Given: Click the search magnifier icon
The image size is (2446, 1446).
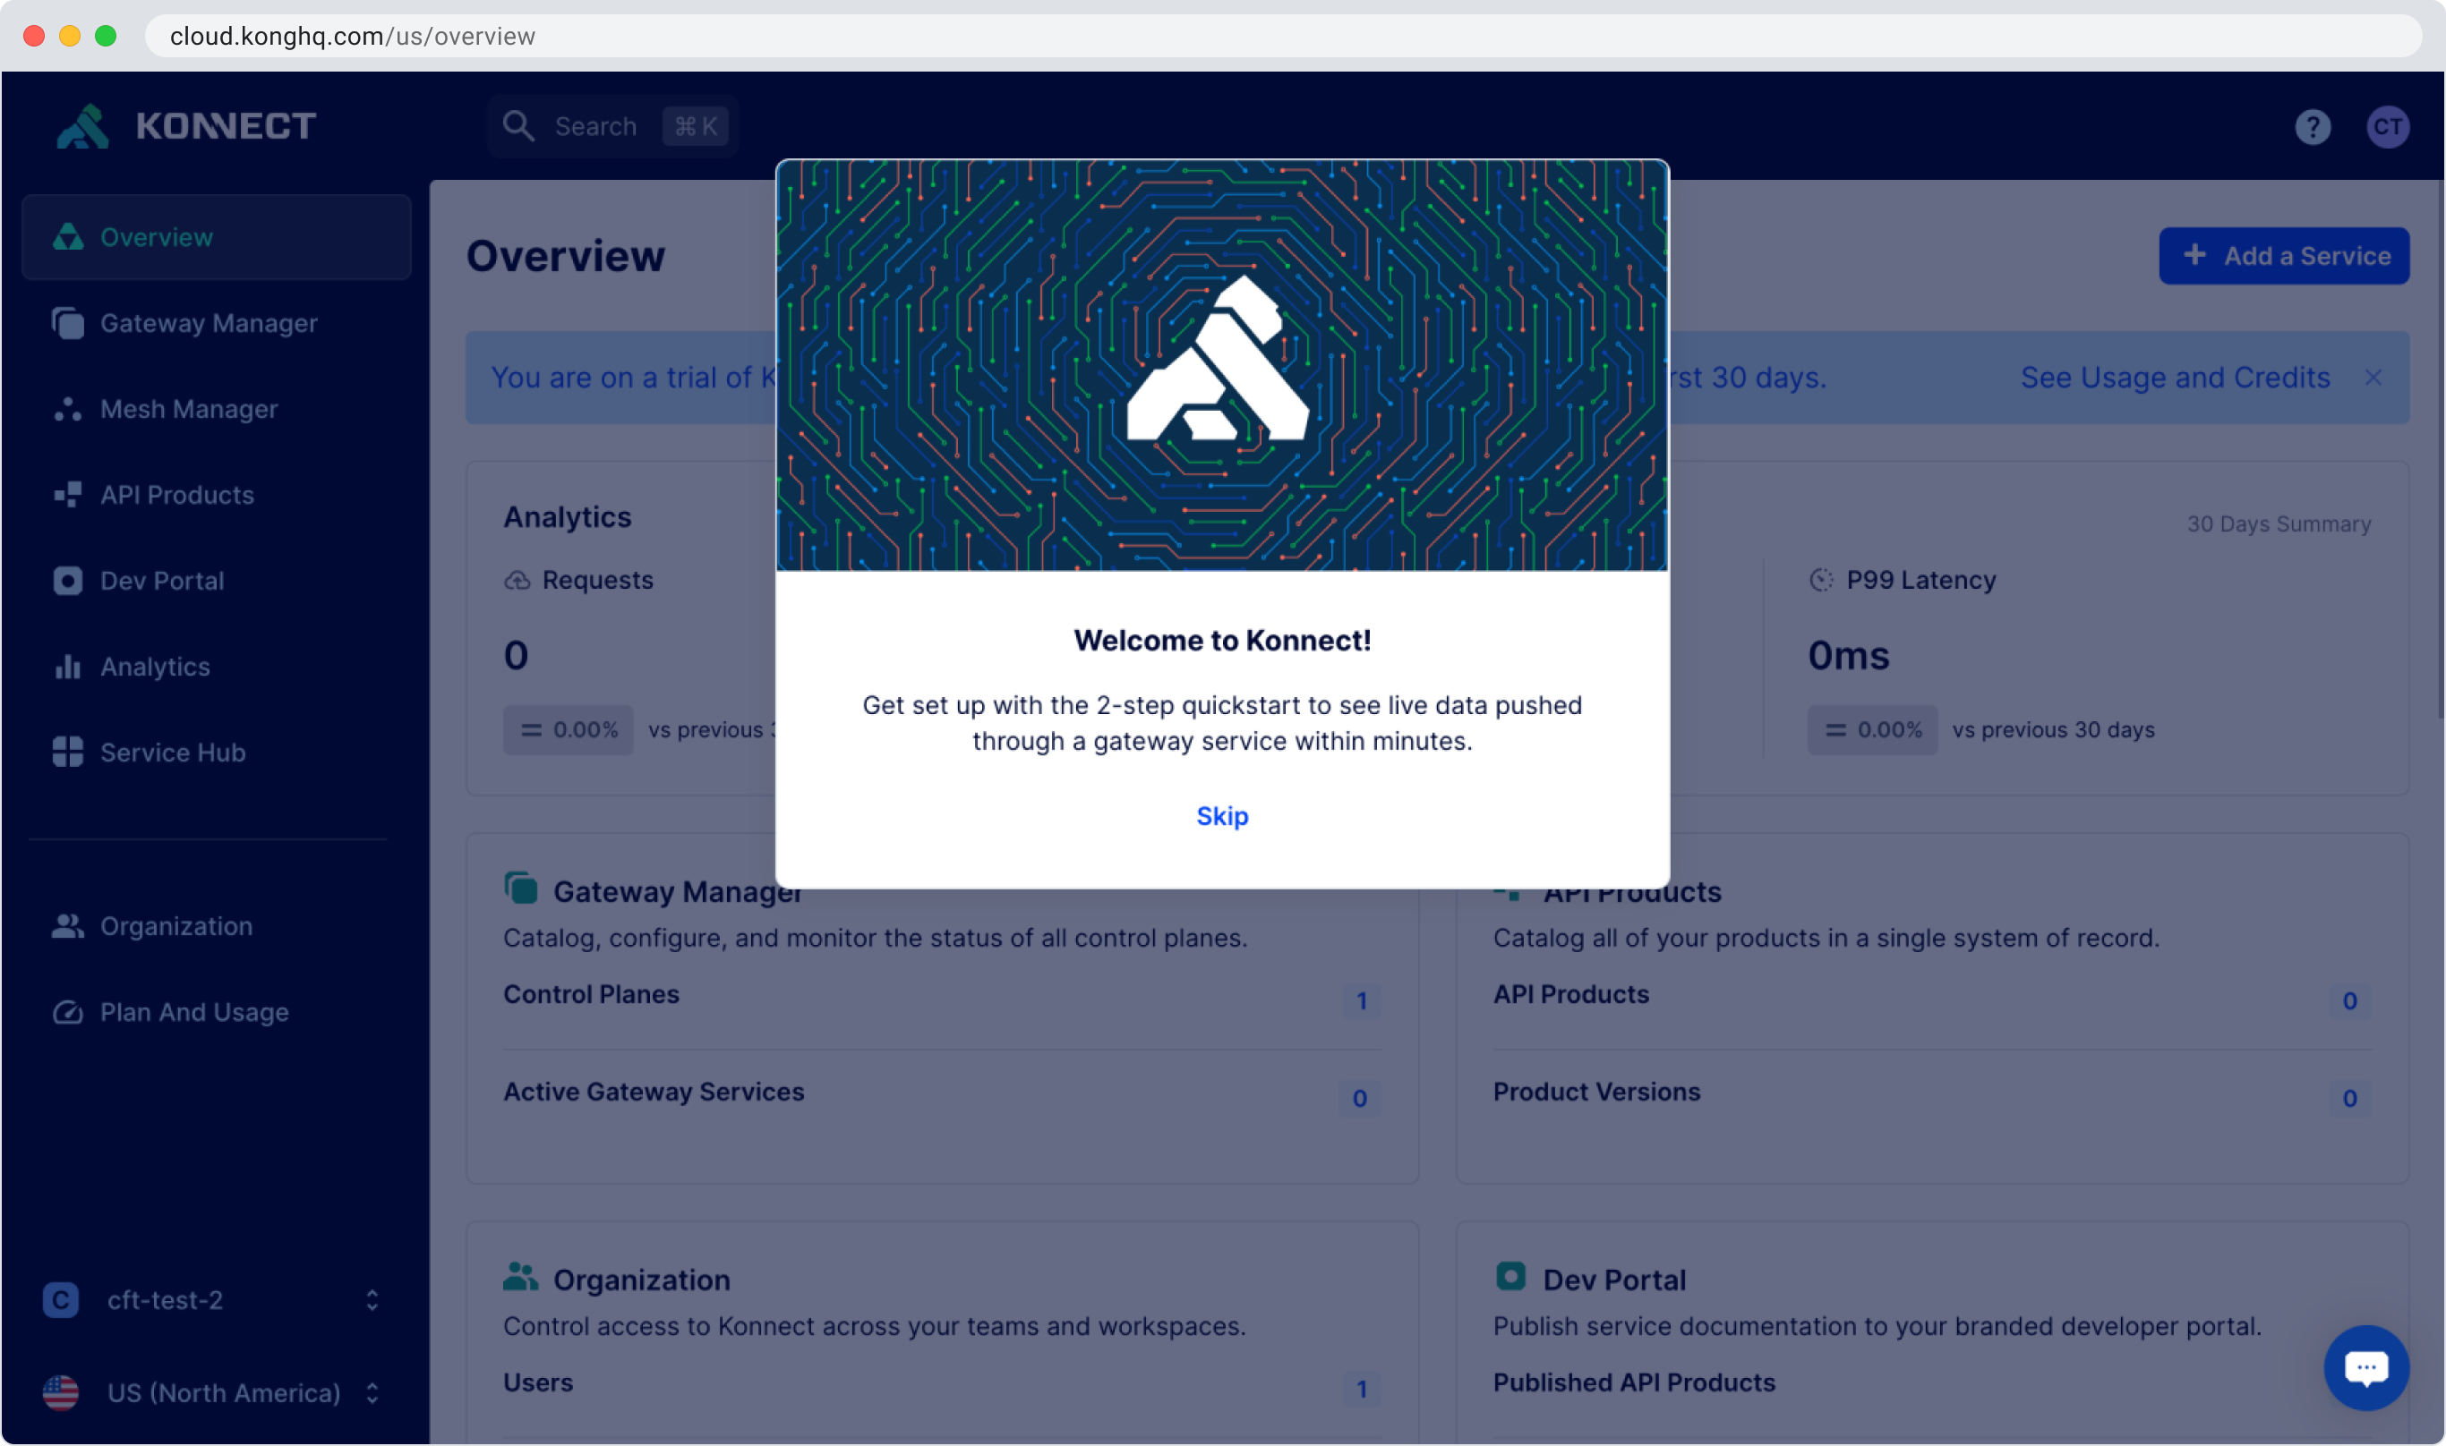Looking at the screenshot, I should pyautogui.click(x=517, y=127).
